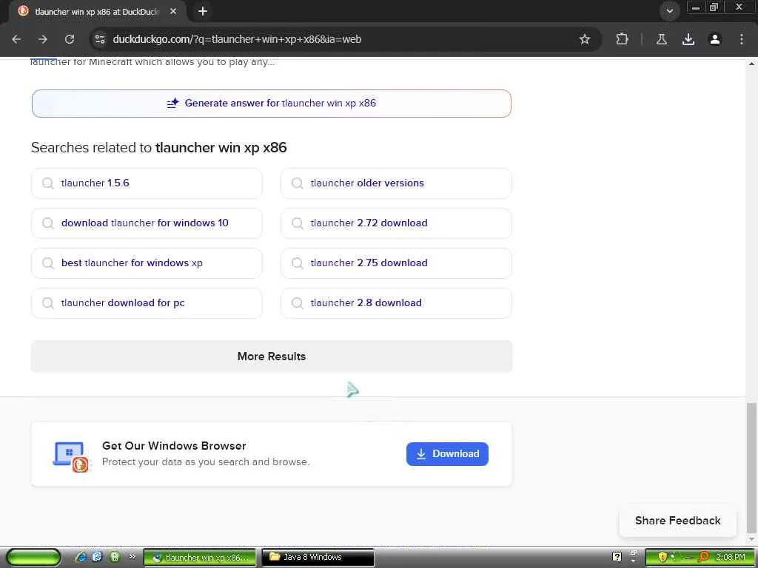This screenshot has height=568, width=758.
Task: Generate answer for tlauncher win xp x86
Action: [271, 104]
